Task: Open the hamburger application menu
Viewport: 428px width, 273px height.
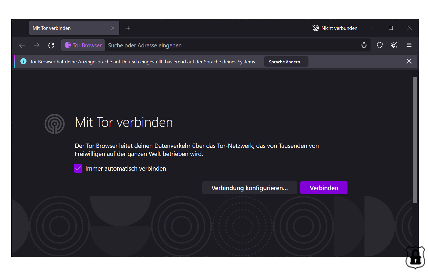Action: coord(409,45)
